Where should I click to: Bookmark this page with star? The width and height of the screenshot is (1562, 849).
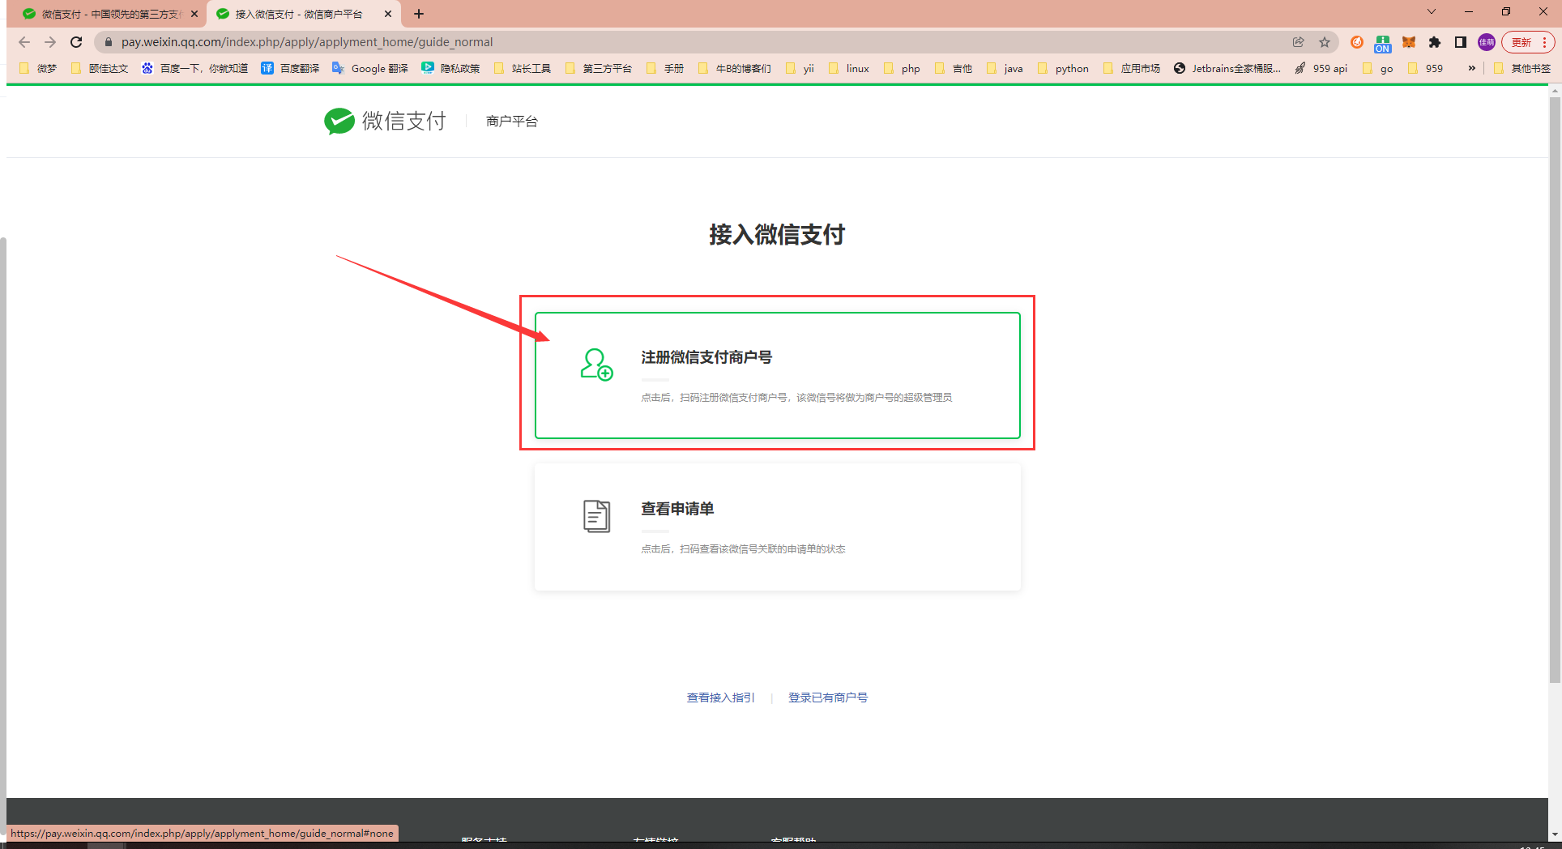pos(1325,42)
